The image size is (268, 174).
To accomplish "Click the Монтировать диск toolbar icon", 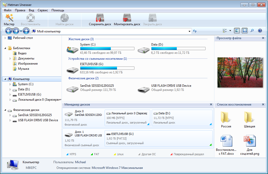I will click(x=127, y=20).
